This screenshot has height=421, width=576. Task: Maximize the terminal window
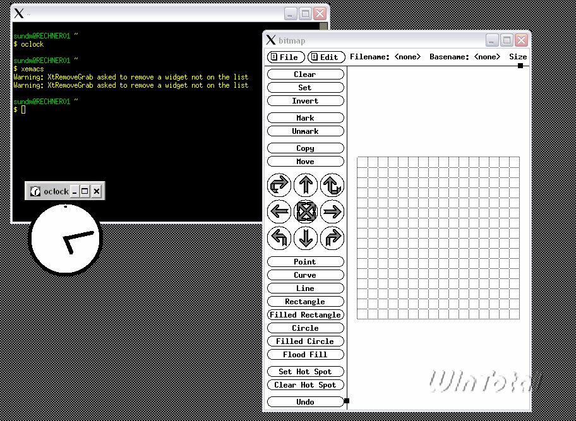[x=305, y=14]
